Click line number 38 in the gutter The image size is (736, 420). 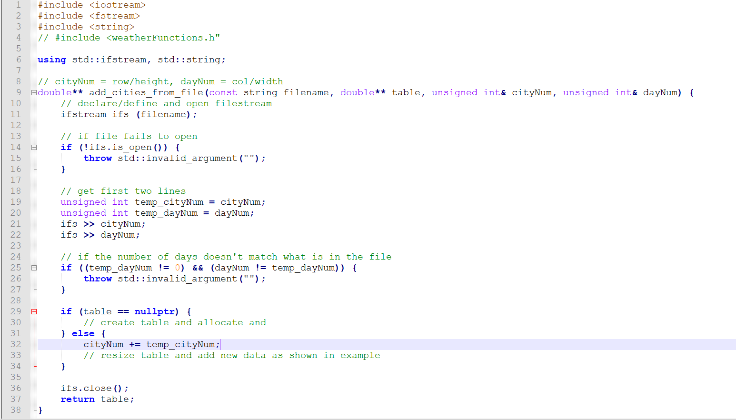[15, 410]
